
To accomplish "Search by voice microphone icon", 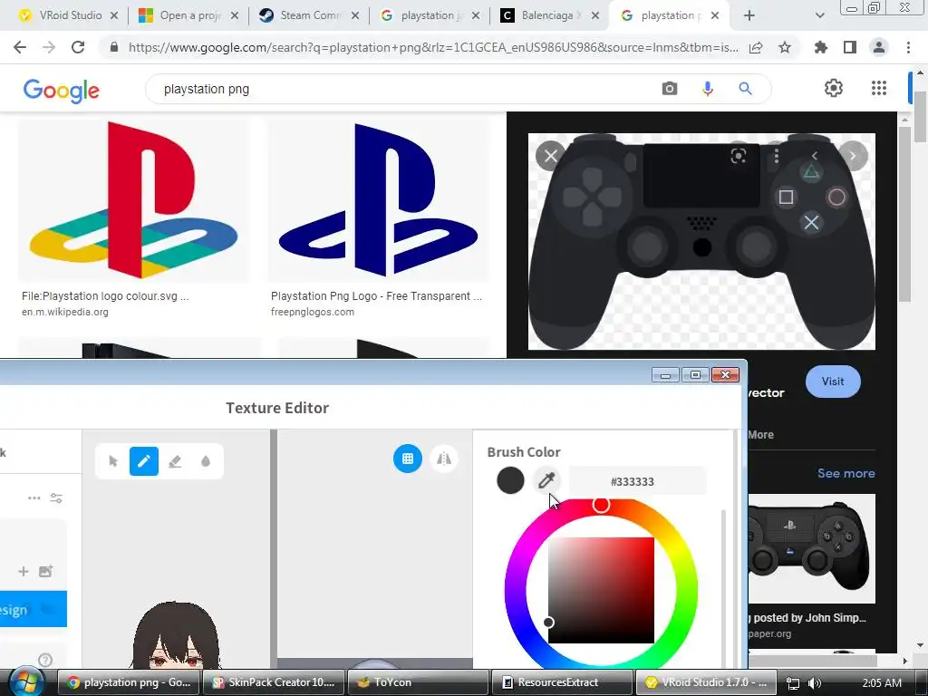I will pos(707,89).
